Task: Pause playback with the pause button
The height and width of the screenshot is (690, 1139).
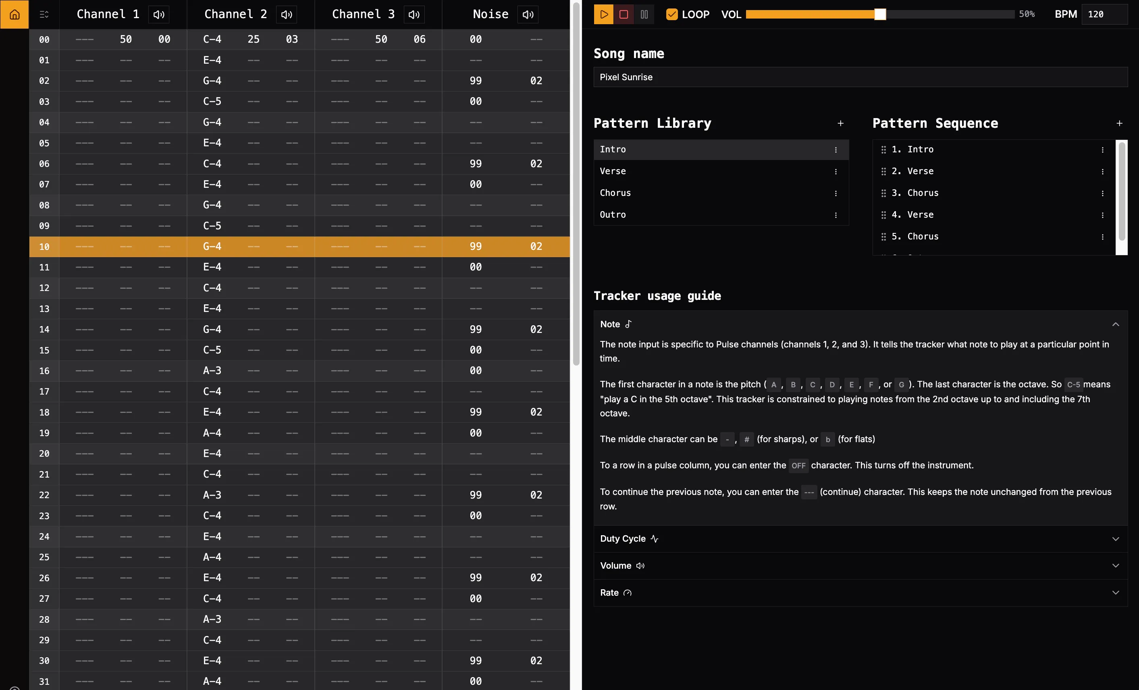Action: [x=644, y=15]
